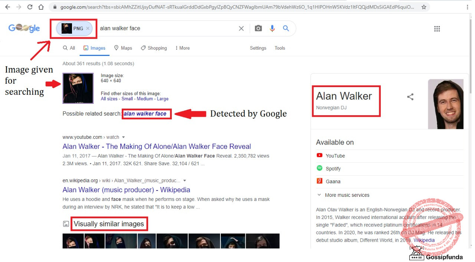Open dropdown arrow next to youtube.com result
This screenshot has height=262, width=475.
tap(124, 137)
